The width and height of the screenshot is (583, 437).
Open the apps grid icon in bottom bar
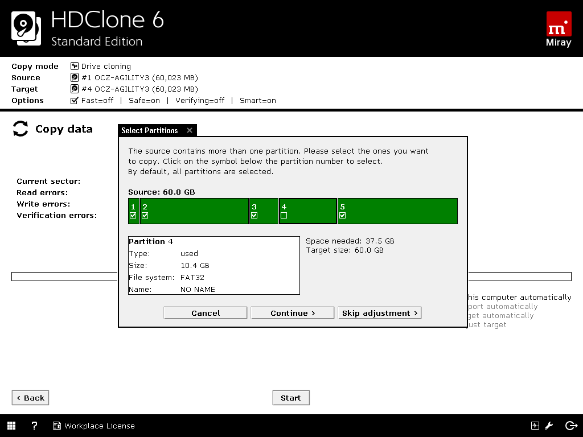(x=11, y=426)
